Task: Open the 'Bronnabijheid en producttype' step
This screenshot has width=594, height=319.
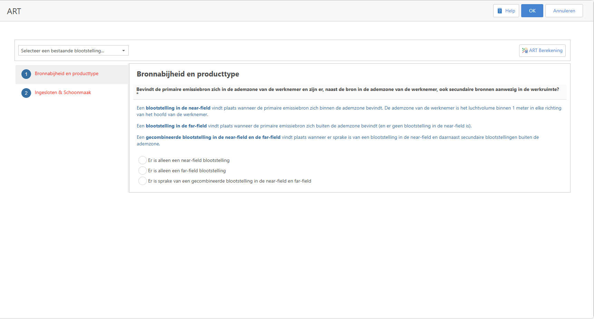Action: click(x=67, y=74)
